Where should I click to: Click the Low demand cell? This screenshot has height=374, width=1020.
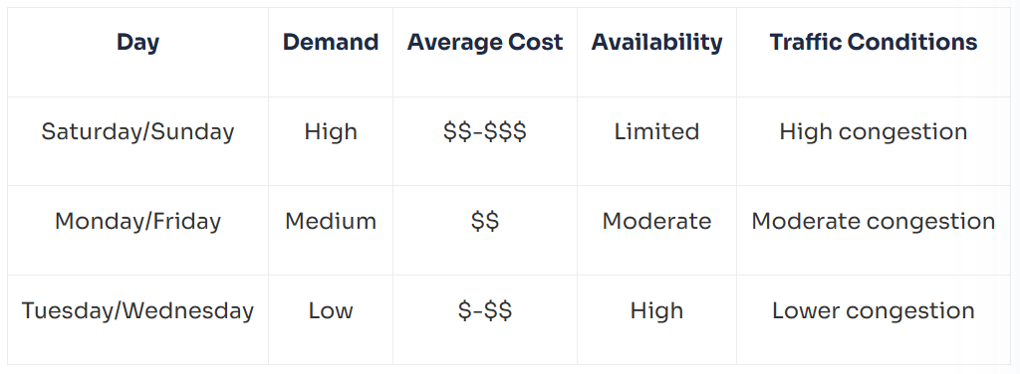coord(331,311)
